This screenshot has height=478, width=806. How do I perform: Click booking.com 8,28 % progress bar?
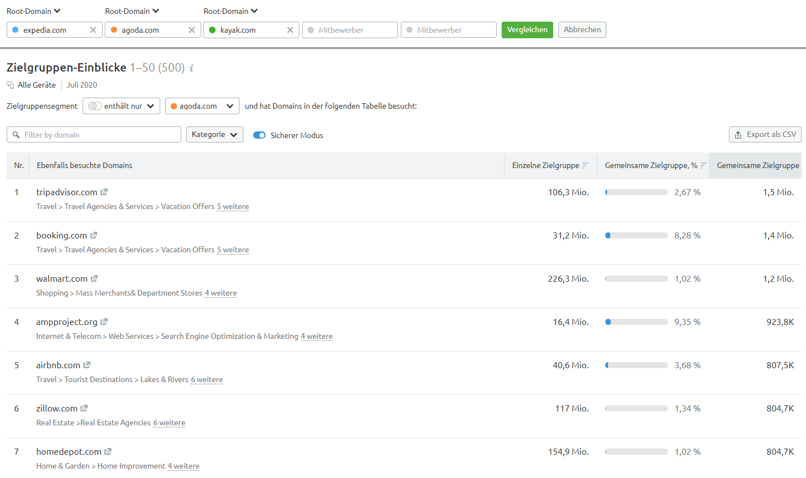636,236
